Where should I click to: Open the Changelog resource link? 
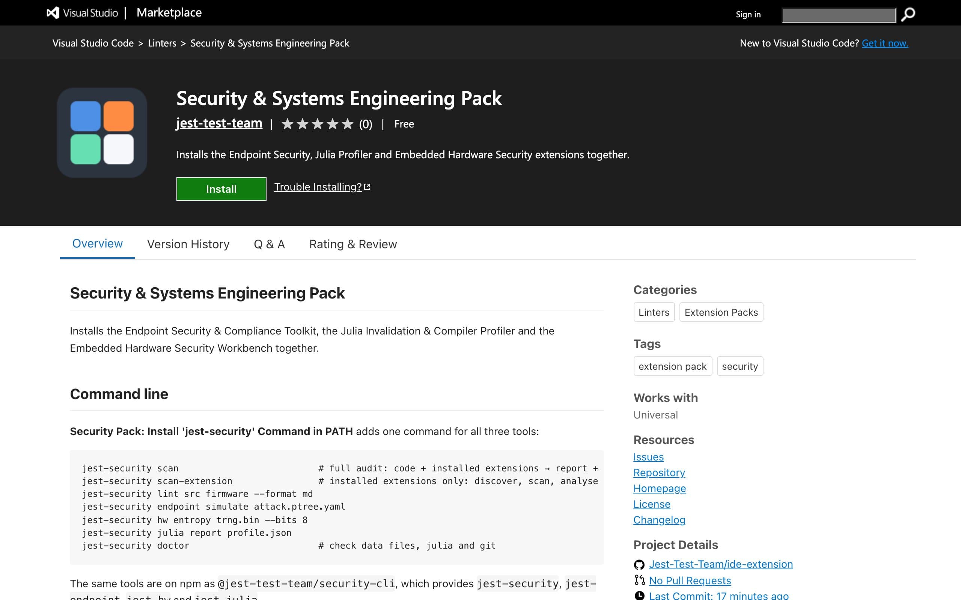tap(659, 520)
